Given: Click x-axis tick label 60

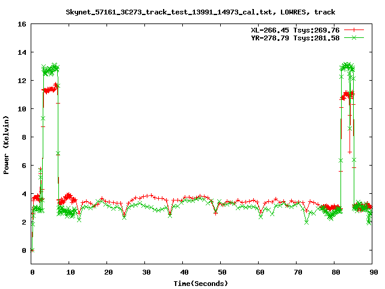Looking at the screenshot, I should (260, 272).
